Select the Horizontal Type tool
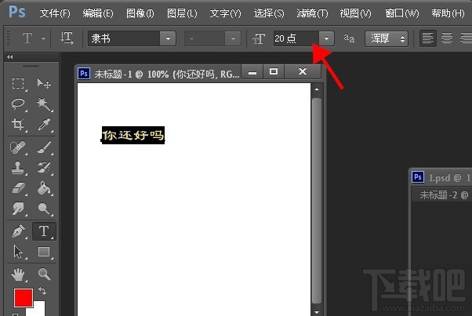 pyautogui.click(x=44, y=231)
